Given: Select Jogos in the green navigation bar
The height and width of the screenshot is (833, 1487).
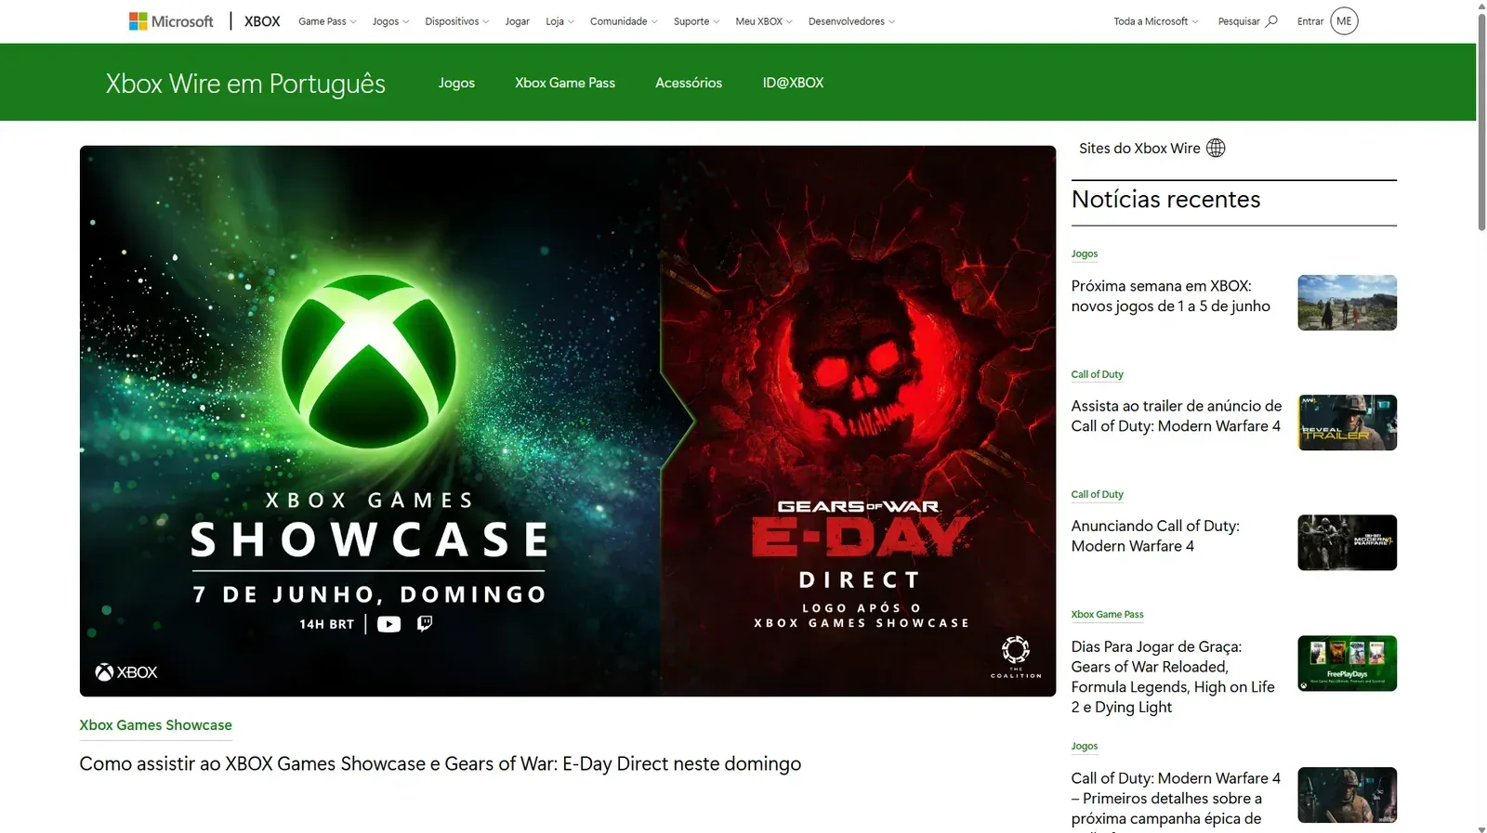Looking at the screenshot, I should pos(456,83).
